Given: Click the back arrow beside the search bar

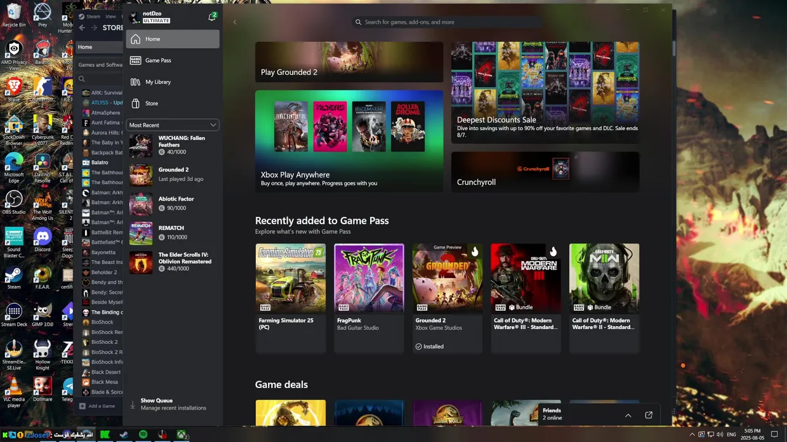Looking at the screenshot, I should click(235, 22).
